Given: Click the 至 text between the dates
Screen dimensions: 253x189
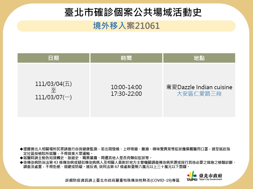Looking at the screenshot, I should 53,90.
